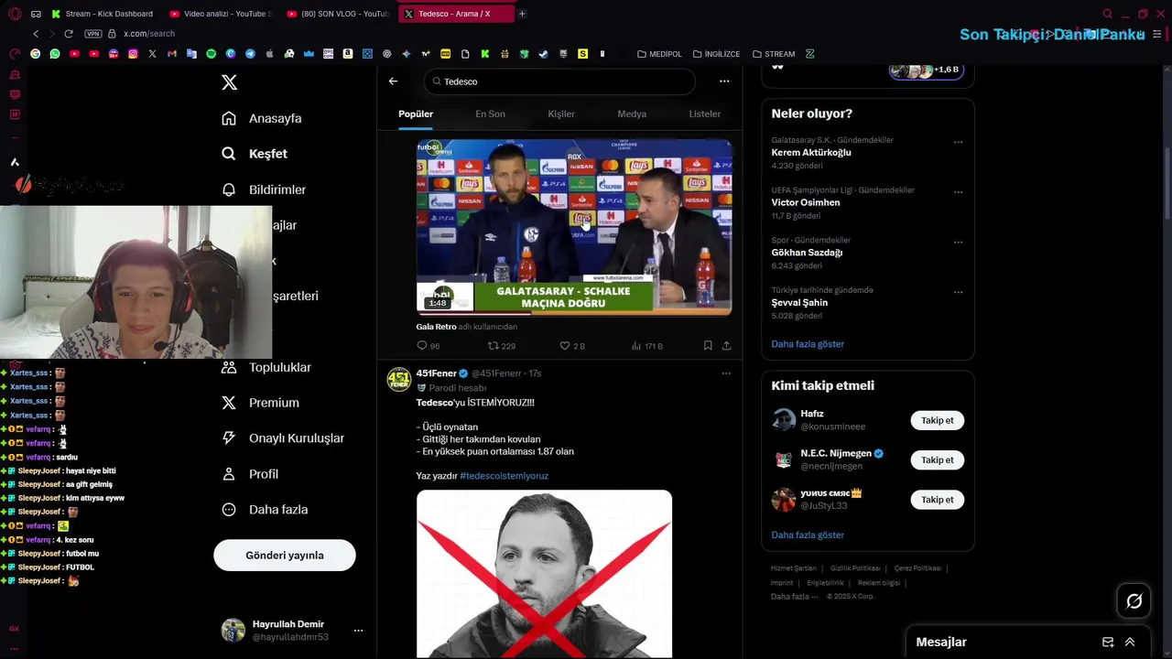This screenshot has width=1172, height=659.
Task: Reload the page in the browser toolbar
Action: coord(69,34)
